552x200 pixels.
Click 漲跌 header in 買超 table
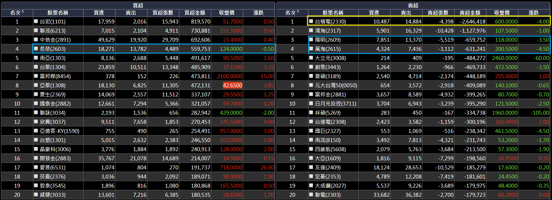[x=259, y=13]
